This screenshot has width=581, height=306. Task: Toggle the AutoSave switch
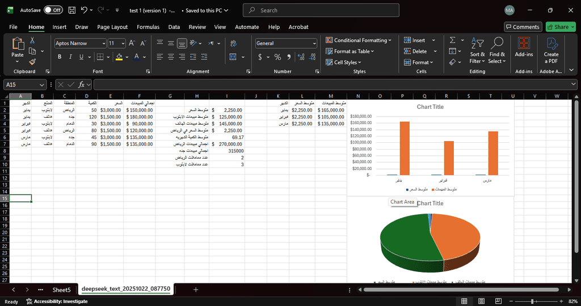coord(53,10)
